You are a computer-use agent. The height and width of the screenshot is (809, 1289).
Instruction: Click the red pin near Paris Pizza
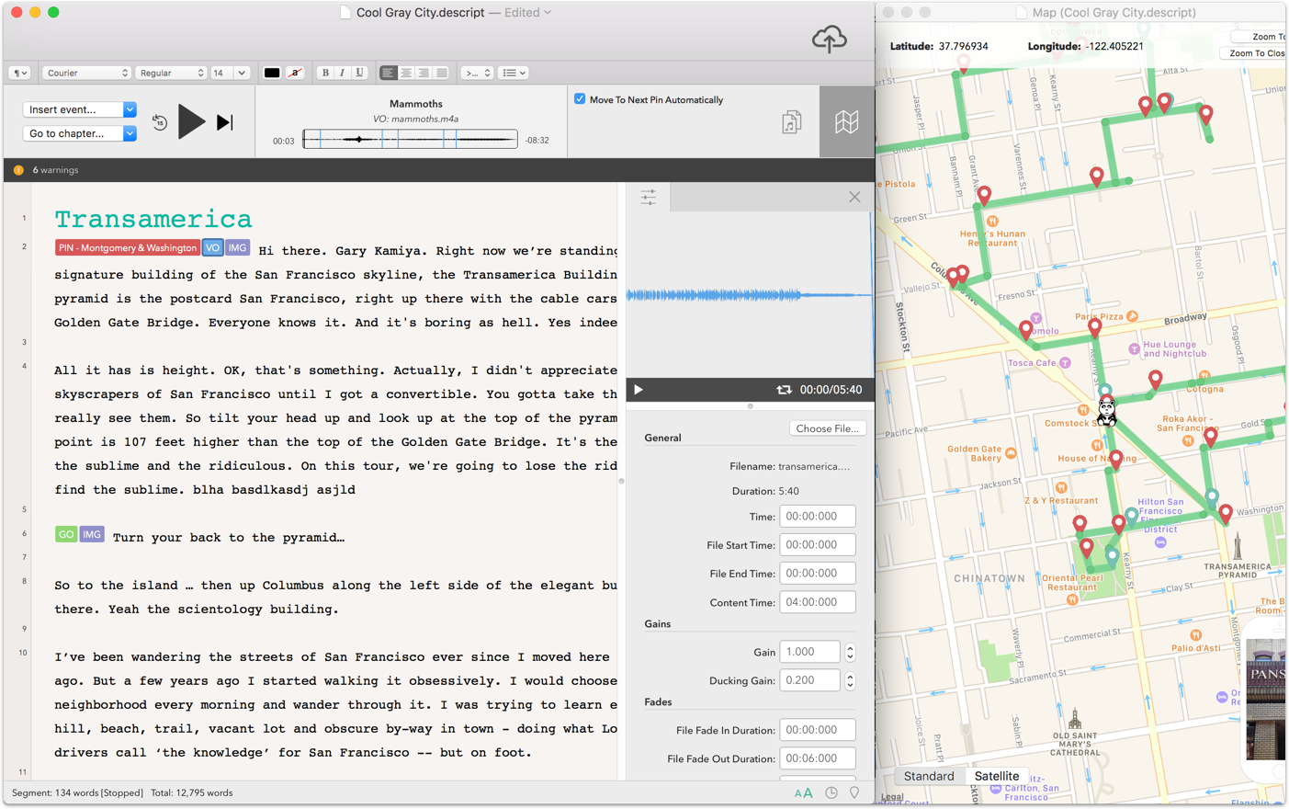coord(1094,327)
